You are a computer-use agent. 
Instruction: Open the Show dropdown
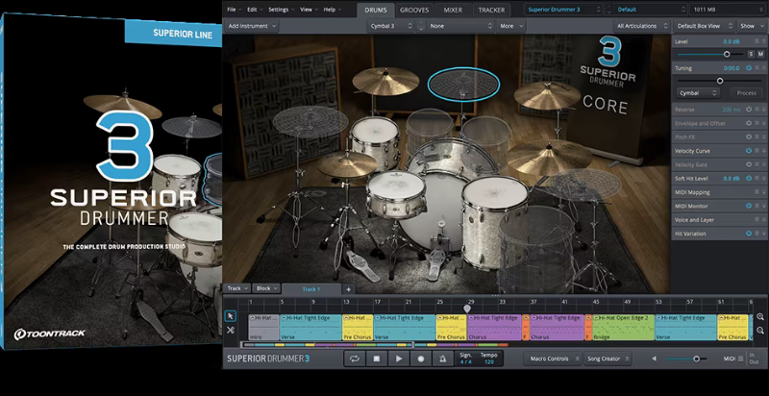coord(751,26)
